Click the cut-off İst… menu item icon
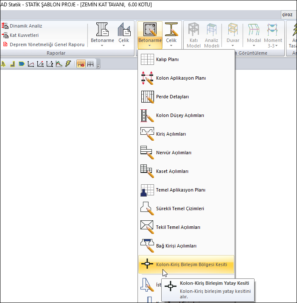This screenshot has height=303, width=297. pos(147,284)
